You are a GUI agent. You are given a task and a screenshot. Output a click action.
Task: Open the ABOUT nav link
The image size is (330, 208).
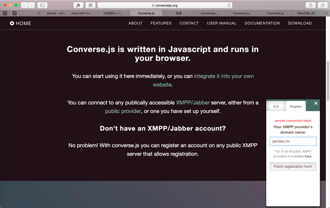135,23
